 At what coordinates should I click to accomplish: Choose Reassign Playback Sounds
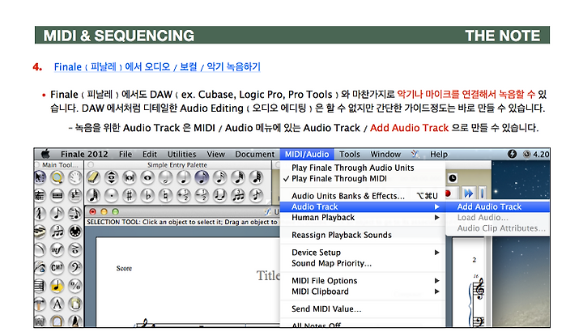pos(363,235)
